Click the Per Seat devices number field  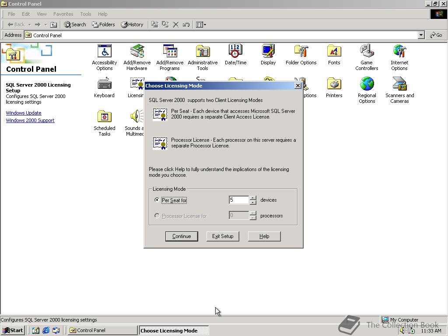[239, 200]
